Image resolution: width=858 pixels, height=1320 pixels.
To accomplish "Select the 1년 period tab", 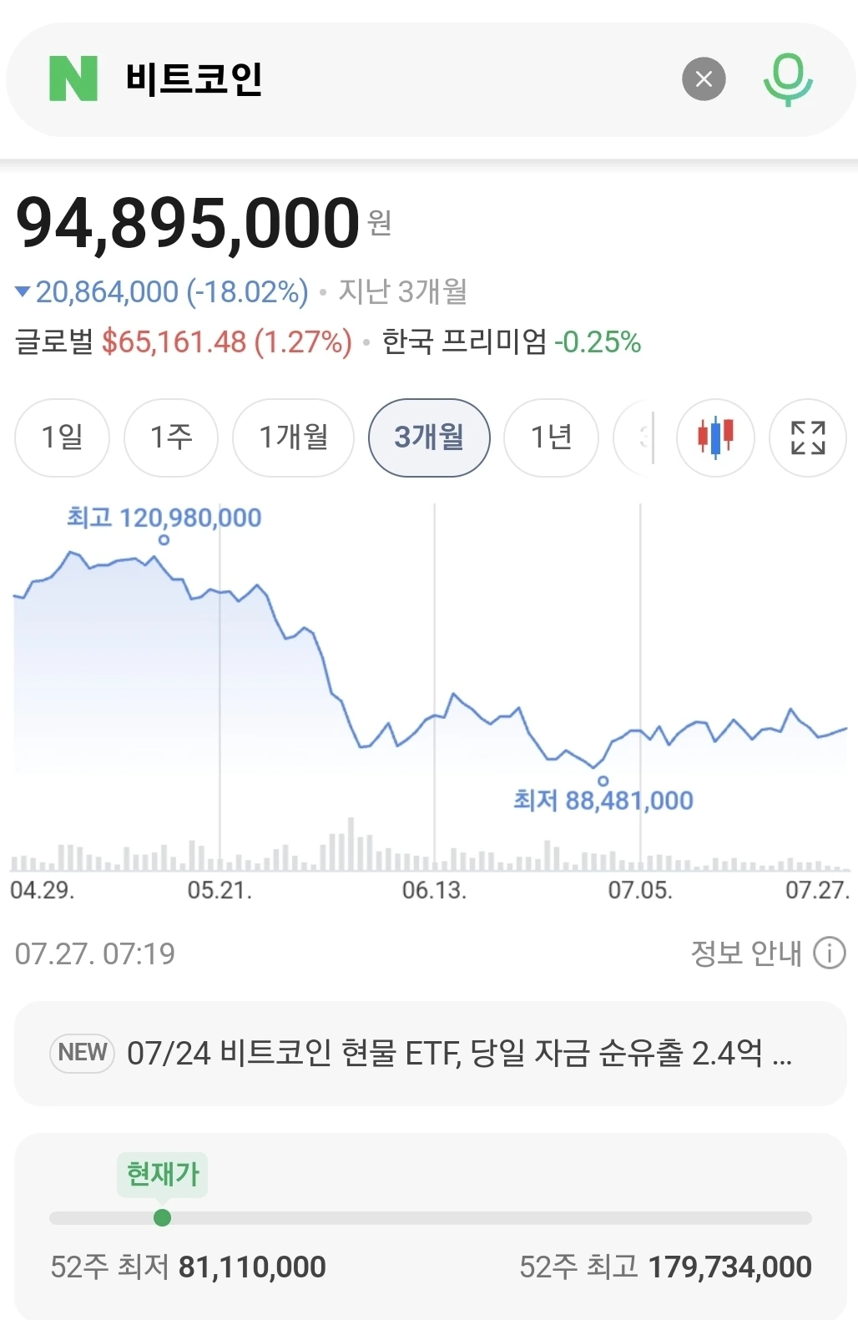I will tap(551, 437).
